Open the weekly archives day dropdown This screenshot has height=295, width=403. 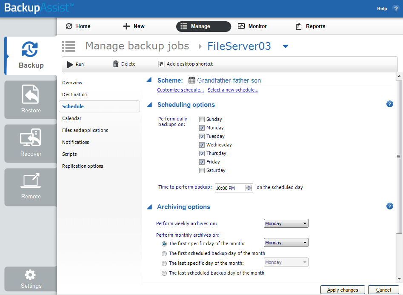(286, 223)
